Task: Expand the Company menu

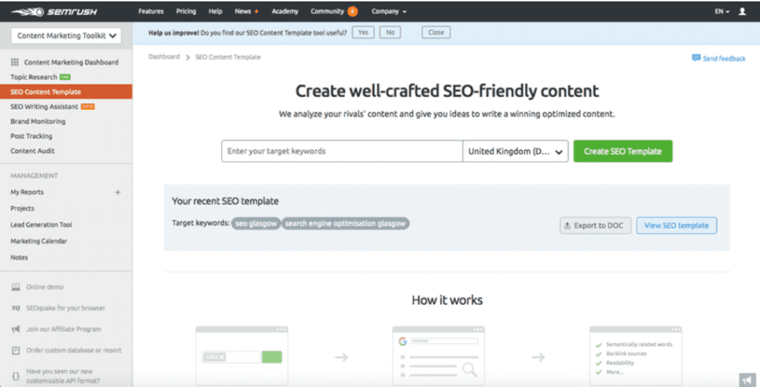Action: click(x=389, y=12)
